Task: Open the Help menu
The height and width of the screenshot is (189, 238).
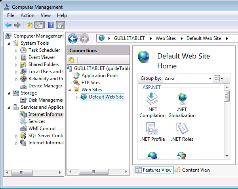Action: (62, 15)
